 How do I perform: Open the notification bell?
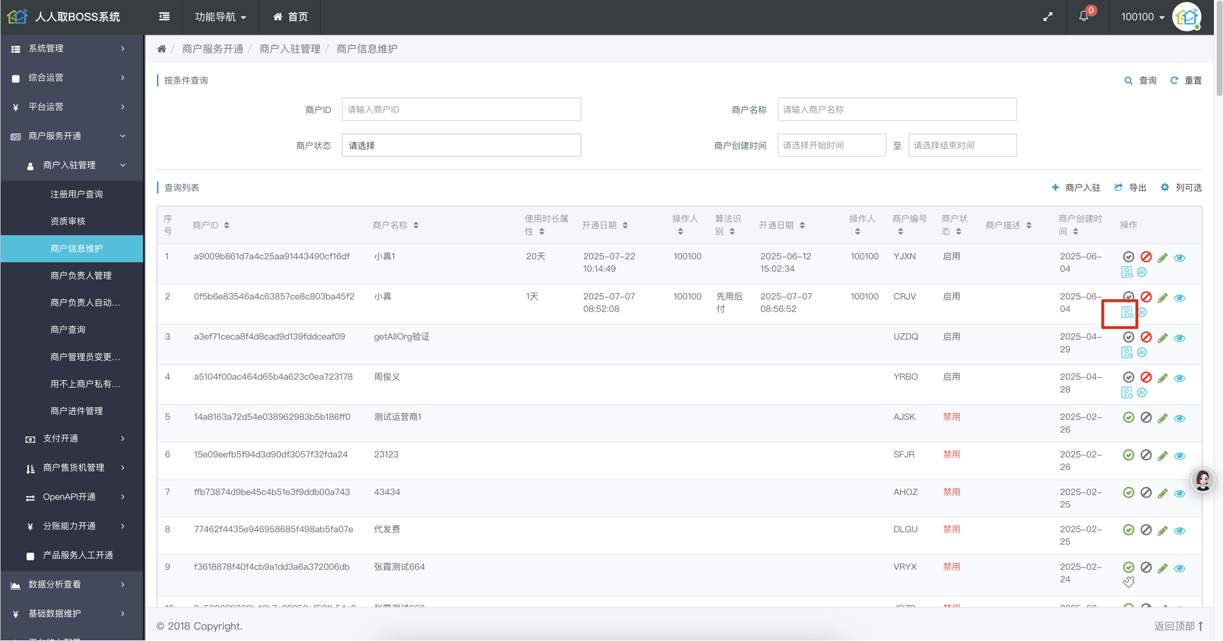click(1083, 17)
